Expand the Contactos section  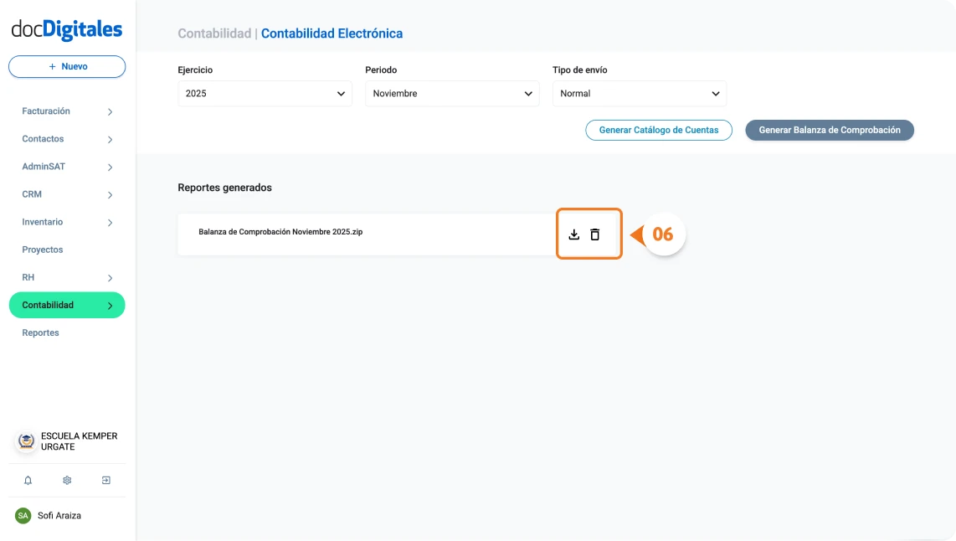point(108,138)
